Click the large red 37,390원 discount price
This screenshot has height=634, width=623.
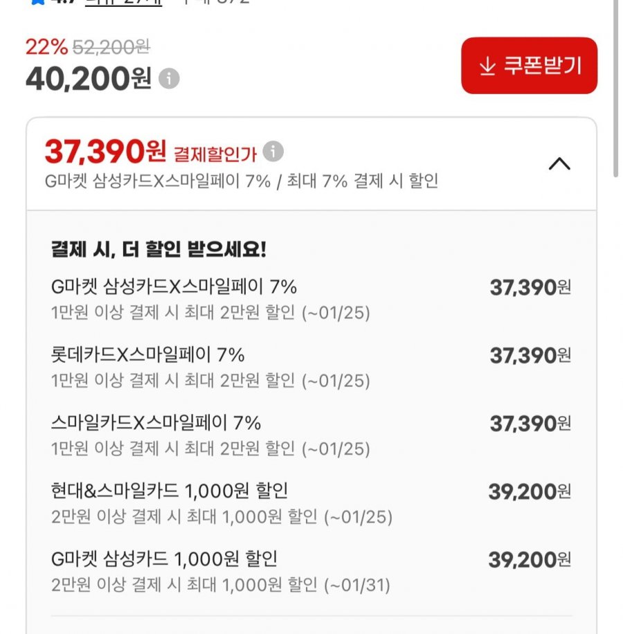(105, 151)
